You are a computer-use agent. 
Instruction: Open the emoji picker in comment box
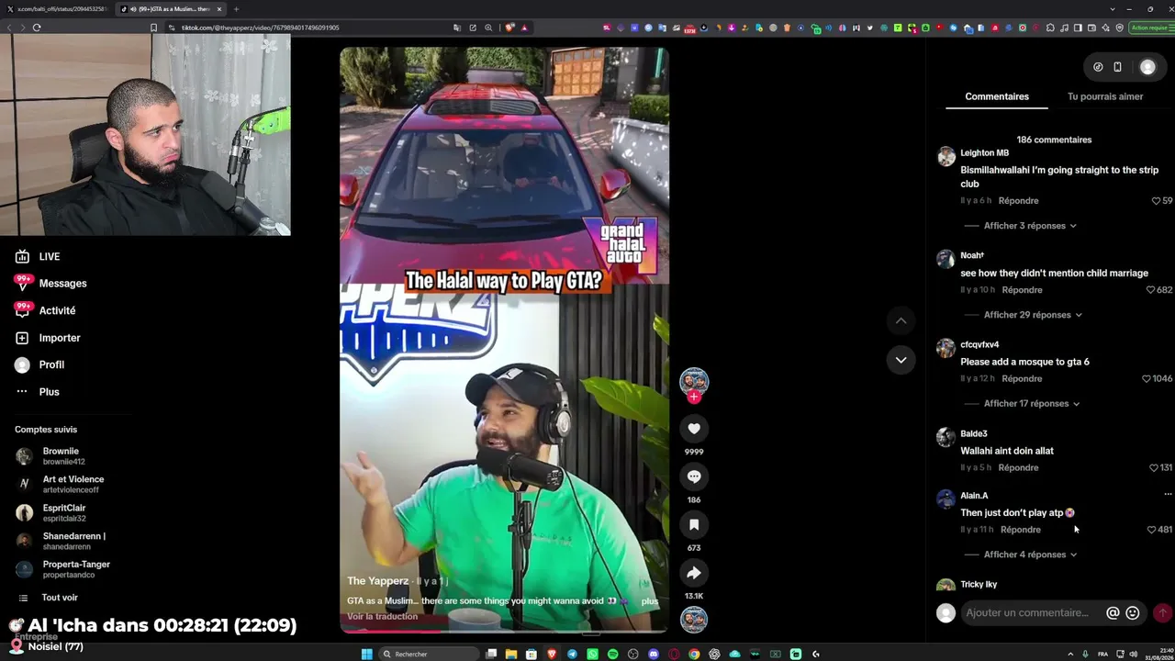(1133, 613)
